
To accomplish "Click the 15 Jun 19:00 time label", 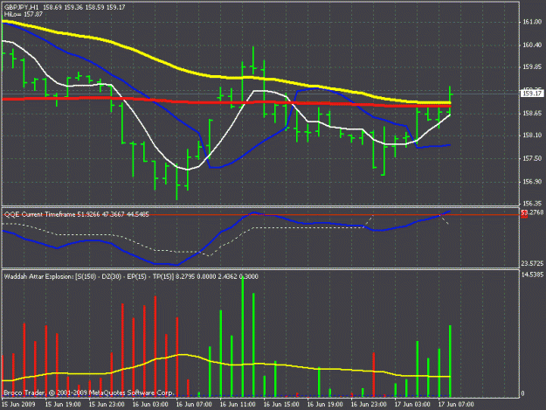I will click(63, 404).
